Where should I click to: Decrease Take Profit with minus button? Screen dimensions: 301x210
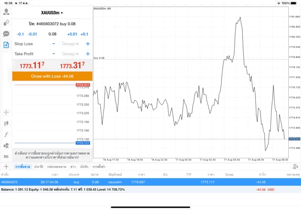(x=54, y=54)
